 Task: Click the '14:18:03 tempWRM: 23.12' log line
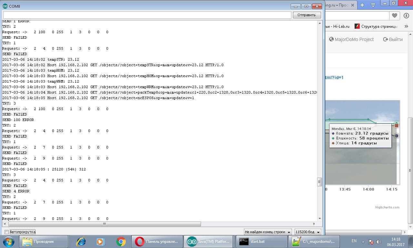click(41, 81)
